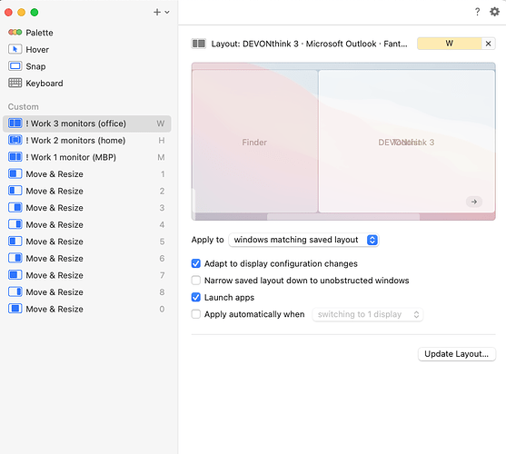Click the Update Layout button
The height and width of the screenshot is (454, 506).
click(x=457, y=354)
